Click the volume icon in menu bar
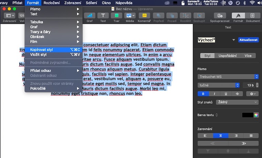 click(259, 3)
